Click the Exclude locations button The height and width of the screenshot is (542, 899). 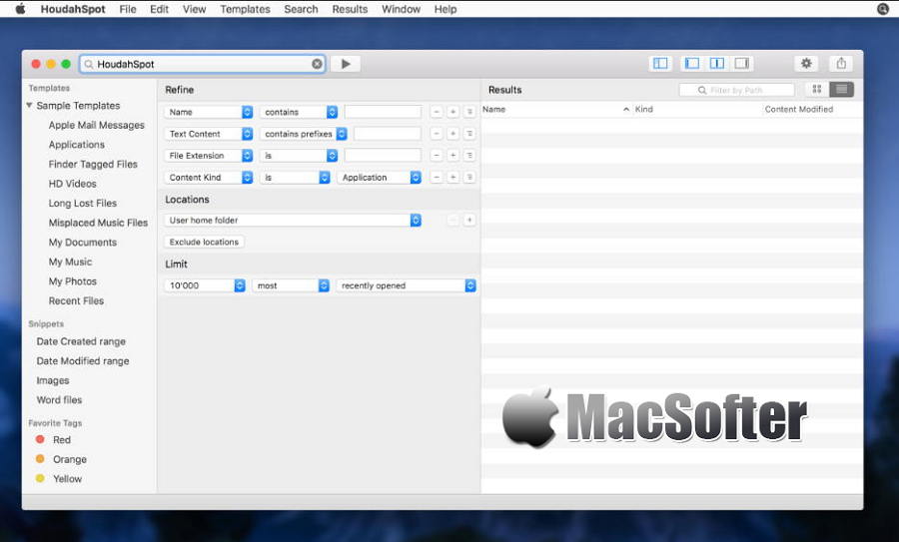pyautogui.click(x=204, y=242)
